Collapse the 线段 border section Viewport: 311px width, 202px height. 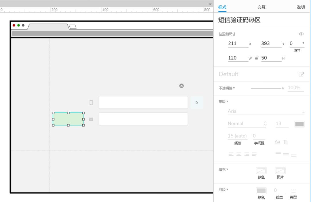[223, 190]
